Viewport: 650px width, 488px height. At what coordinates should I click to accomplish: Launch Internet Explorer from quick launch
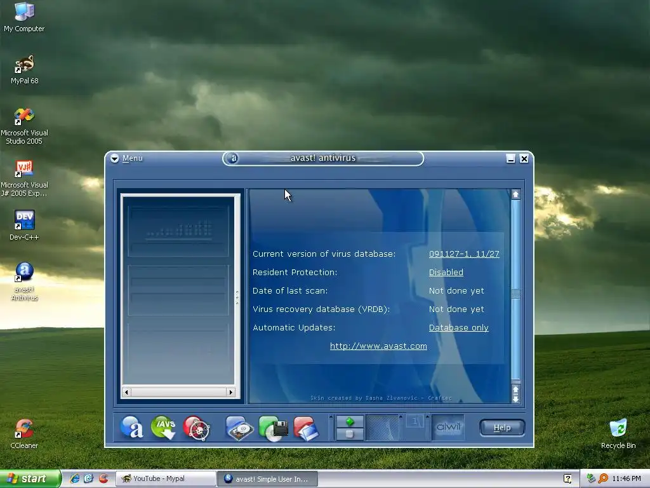75,478
